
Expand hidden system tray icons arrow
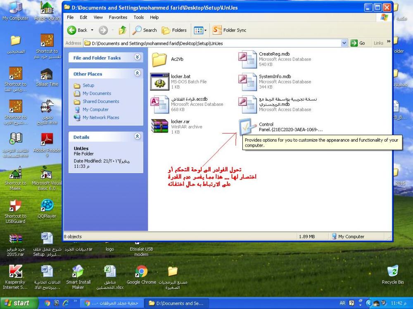click(x=369, y=303)
